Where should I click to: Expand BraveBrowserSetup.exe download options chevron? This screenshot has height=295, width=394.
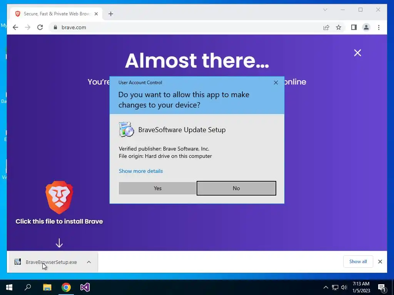89,262
